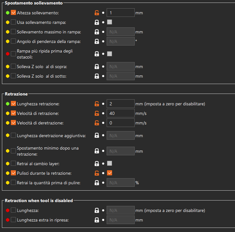Tick the Lunghezza deretrazione aggiuntiva override checkbox
The image size is (235, 232).
point(13,136)
